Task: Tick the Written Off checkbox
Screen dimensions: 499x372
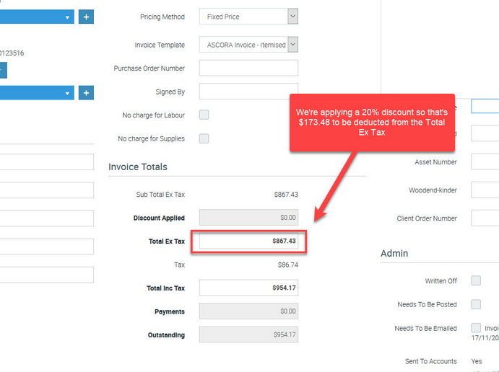Action: tap(476, 280)
